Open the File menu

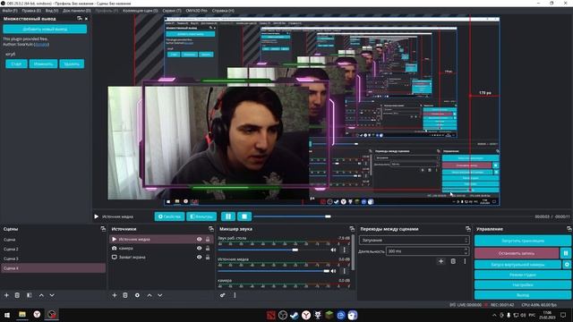(10, 11)
